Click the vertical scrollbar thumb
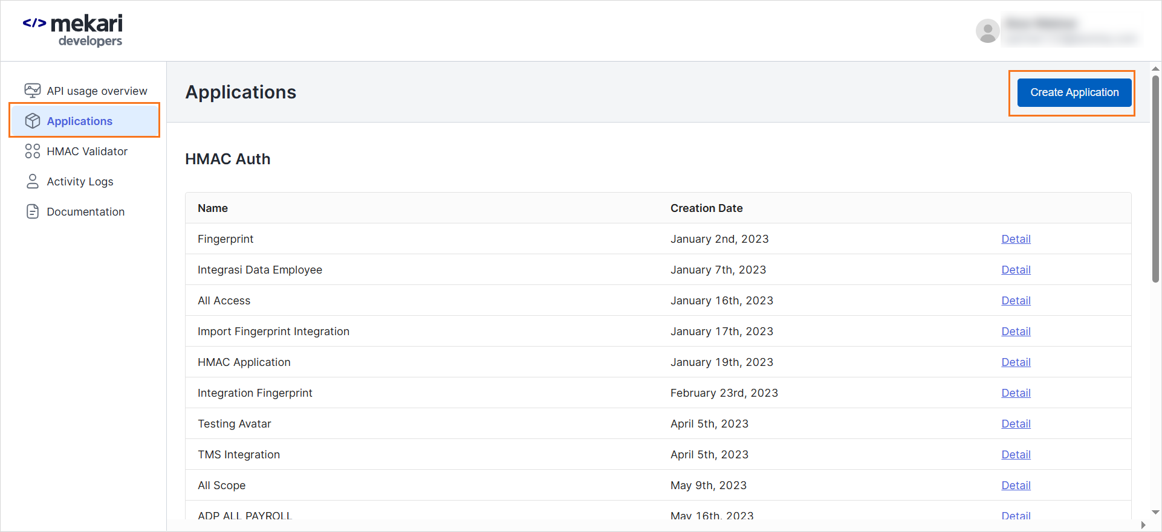The width and height of the screenshot is (1162, 532). pyautogui.click(x=1155, y=178)
